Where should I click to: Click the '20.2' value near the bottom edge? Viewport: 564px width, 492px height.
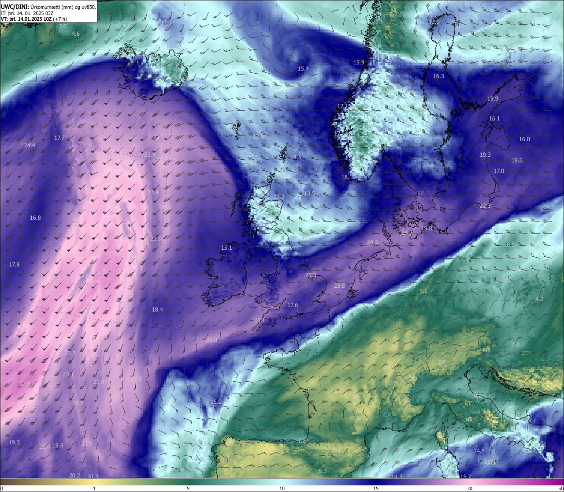pyautogui.click(x=75, y=475)
